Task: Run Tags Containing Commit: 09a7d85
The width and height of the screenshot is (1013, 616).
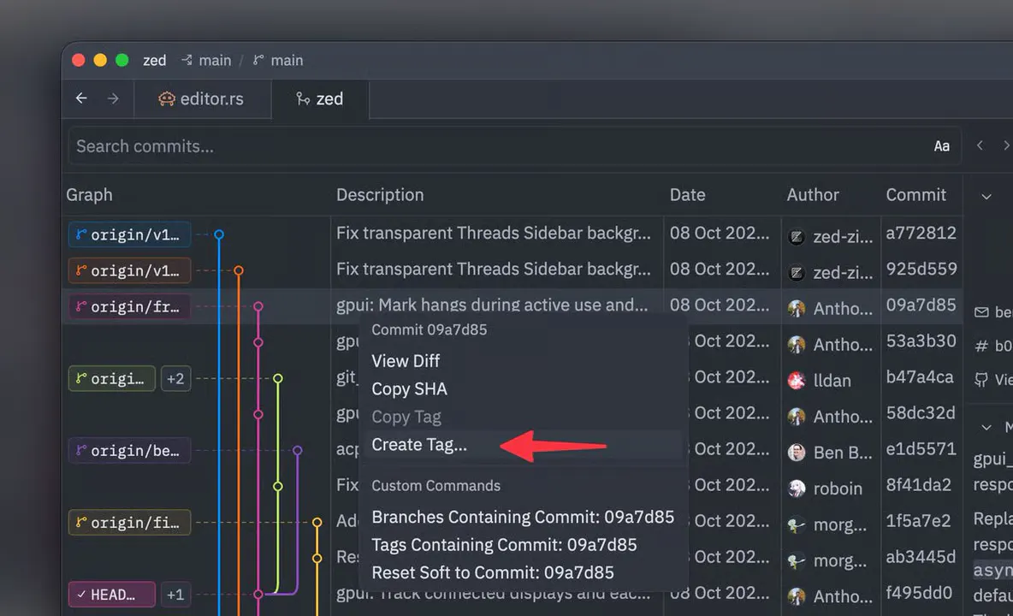Action: (504, 545)
